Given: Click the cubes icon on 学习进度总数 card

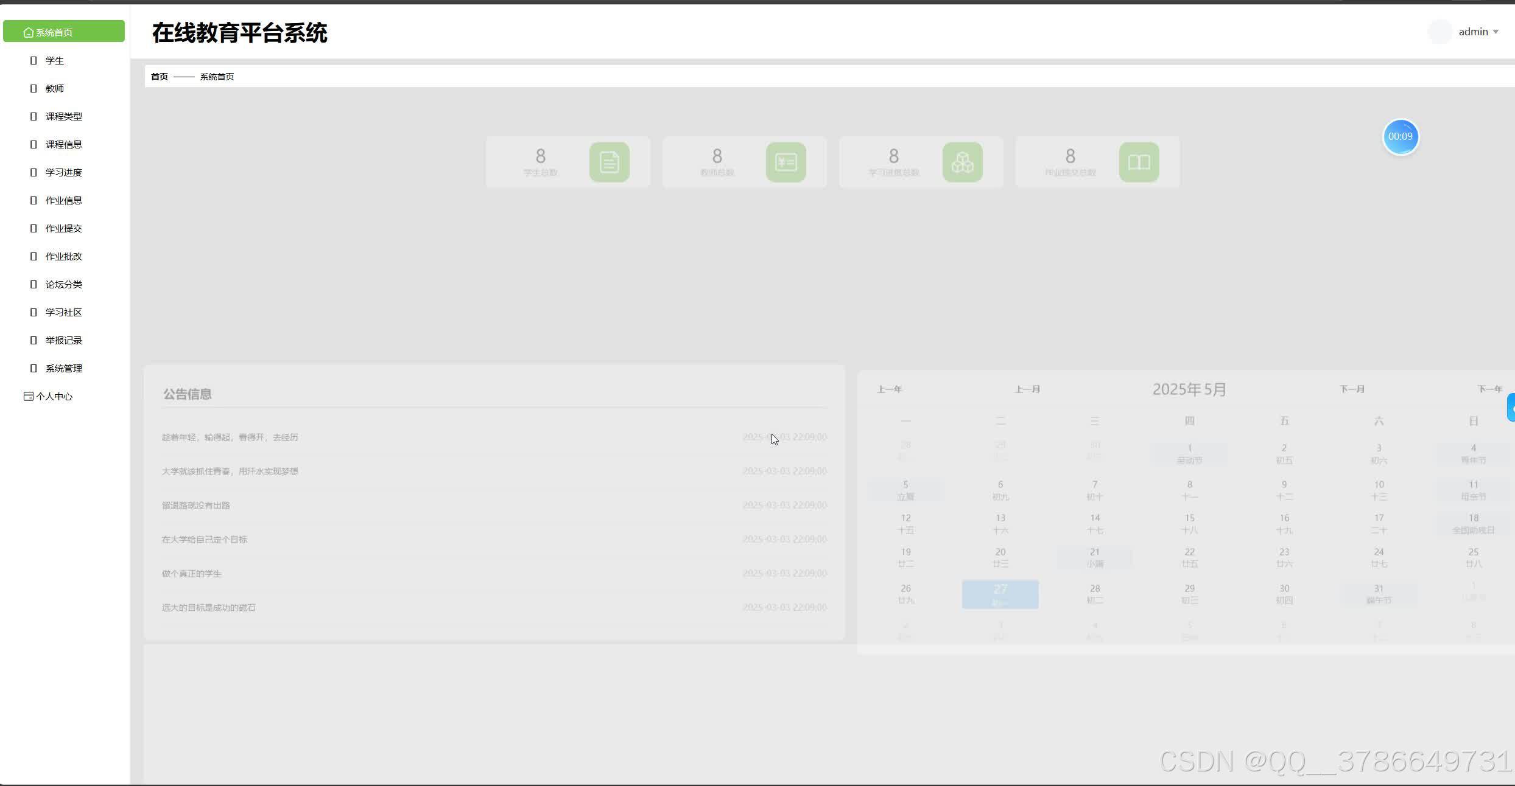Looking at the screenshot, I should point(962,162).
